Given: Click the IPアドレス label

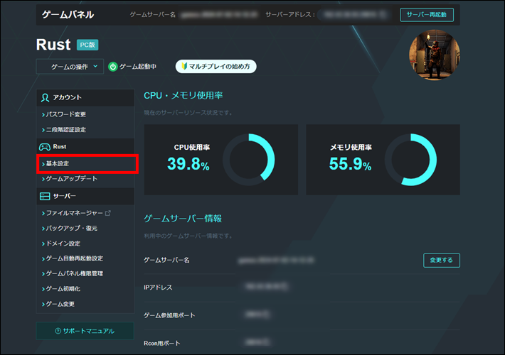Looking at the screenshot, I should 158,288.
